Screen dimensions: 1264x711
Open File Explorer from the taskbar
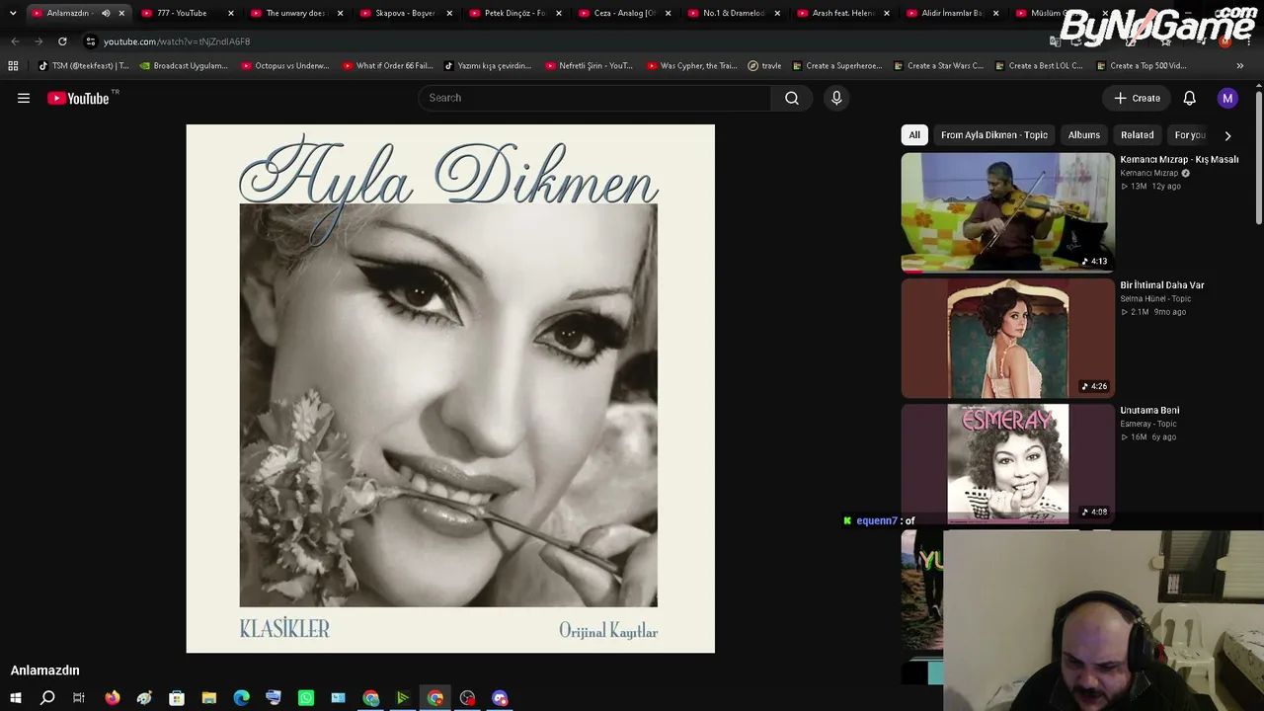[209, 698]
